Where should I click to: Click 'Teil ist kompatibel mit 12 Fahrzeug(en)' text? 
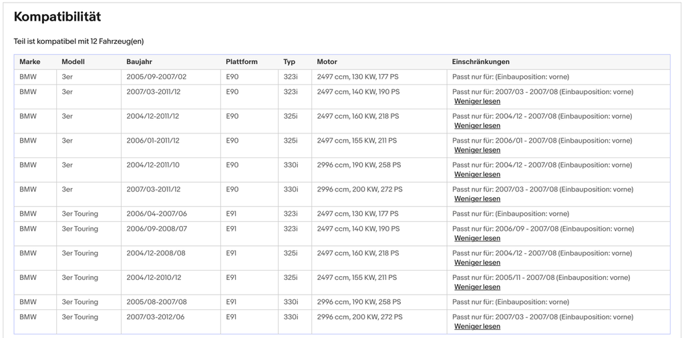click(x=79, y=41)
